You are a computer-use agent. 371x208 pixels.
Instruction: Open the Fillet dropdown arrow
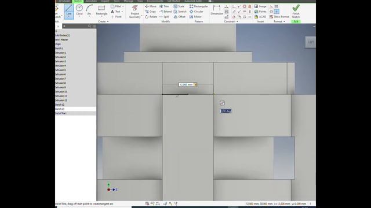[x=123, y=6]
